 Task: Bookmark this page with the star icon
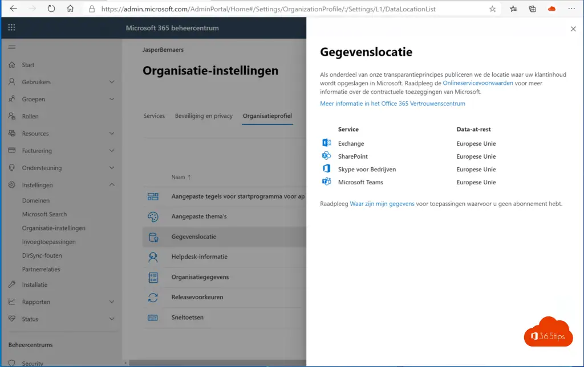492,9
